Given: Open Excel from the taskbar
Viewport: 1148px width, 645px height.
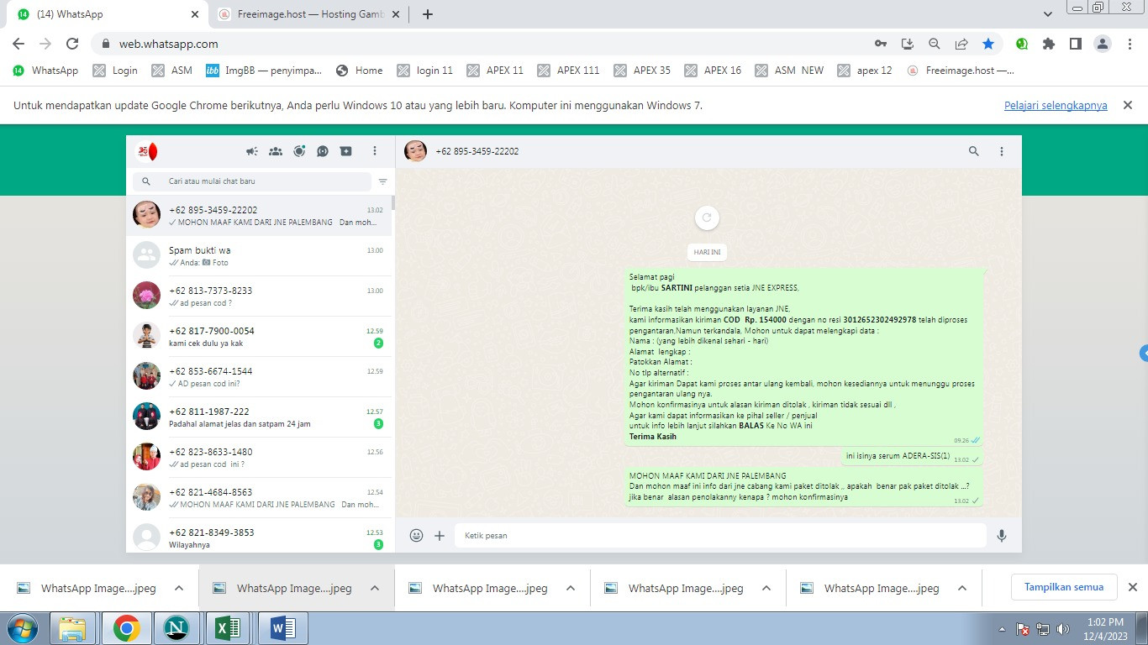Looking at the screenshot, I should pyautogui.click(x=229, y=628).
